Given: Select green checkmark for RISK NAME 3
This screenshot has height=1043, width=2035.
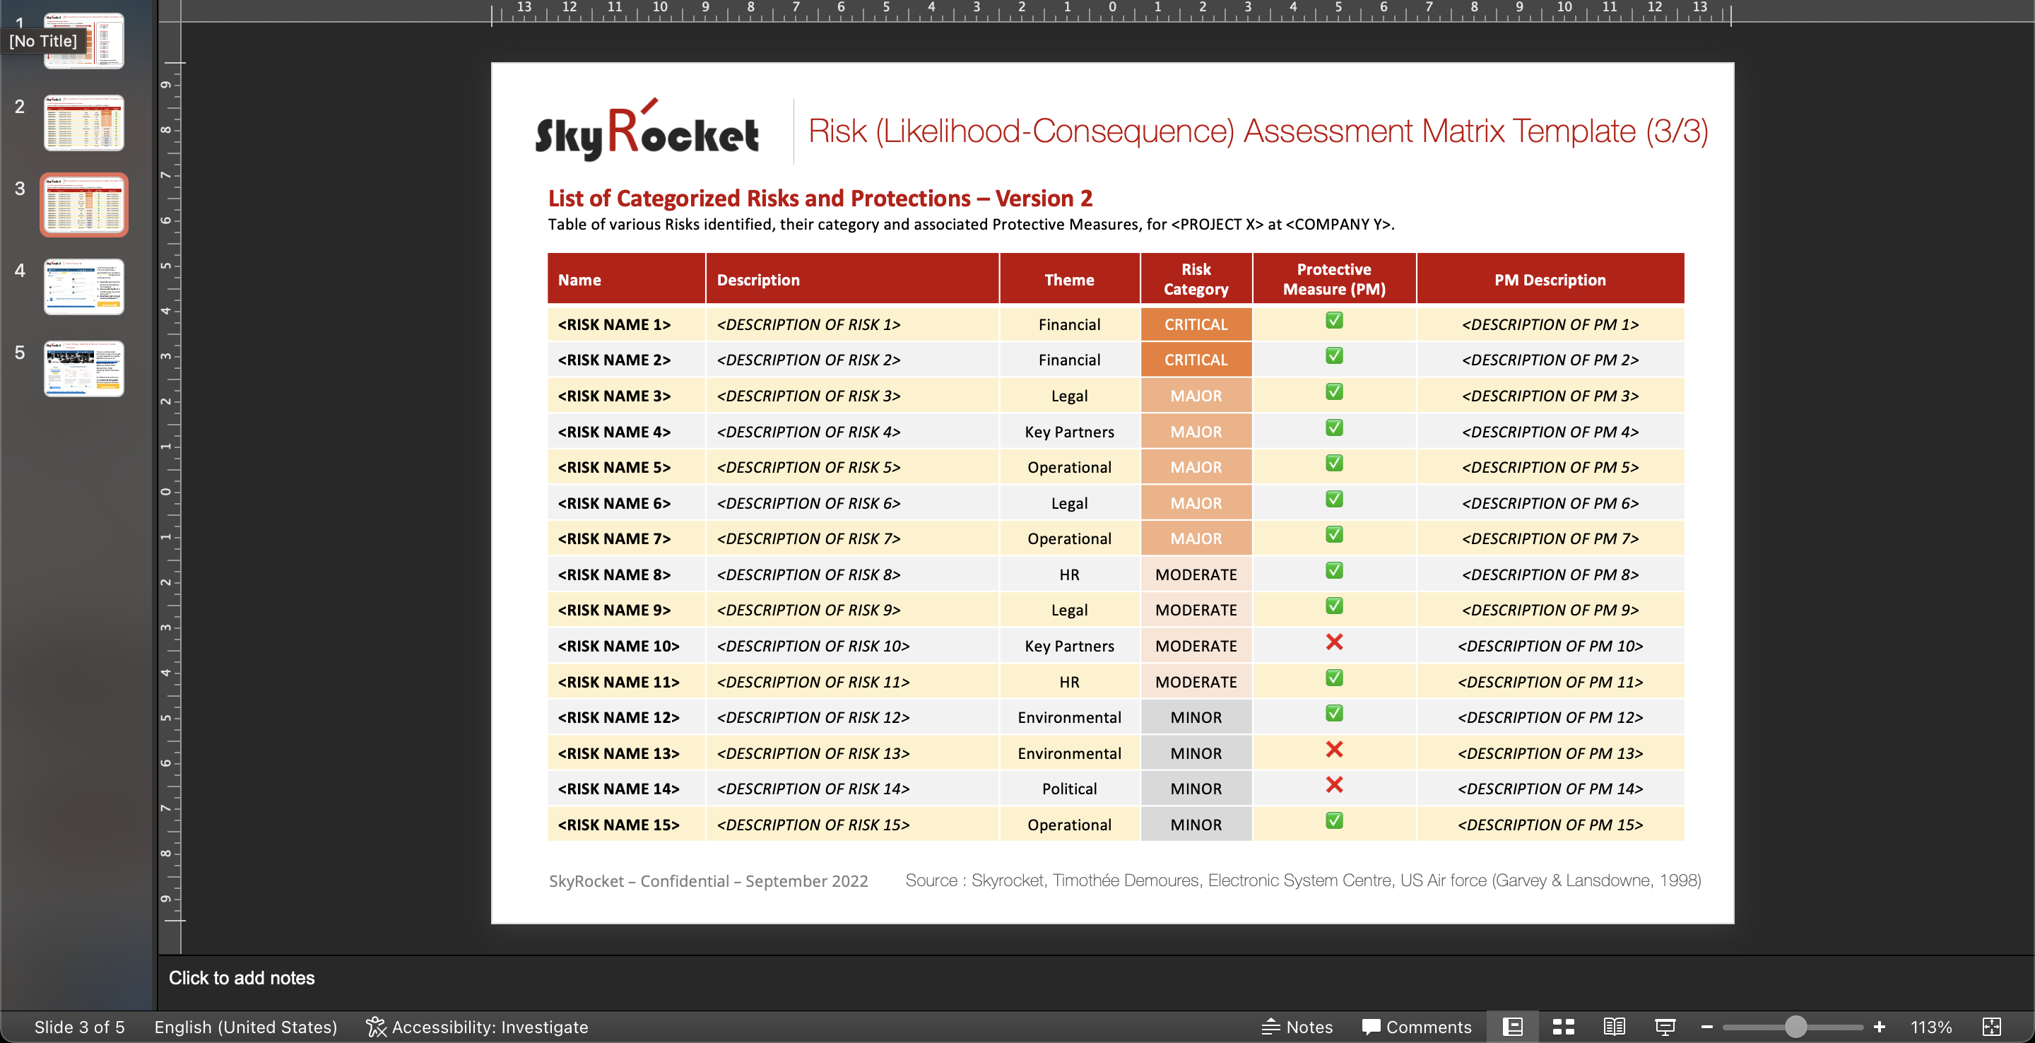Looking at the screenshot, I should (x=1334, y=392).
